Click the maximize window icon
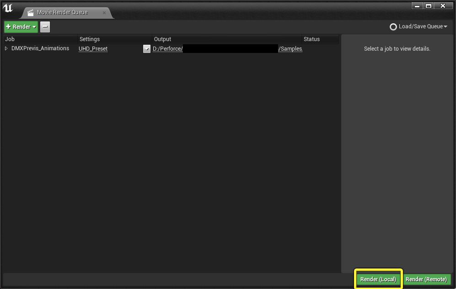Viewport: 456px width, 289px height. pos(429,5)
